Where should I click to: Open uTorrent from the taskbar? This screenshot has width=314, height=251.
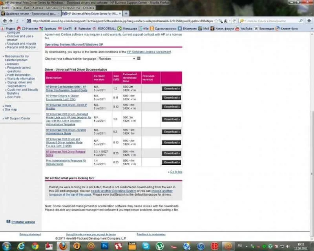coord(160,246)
